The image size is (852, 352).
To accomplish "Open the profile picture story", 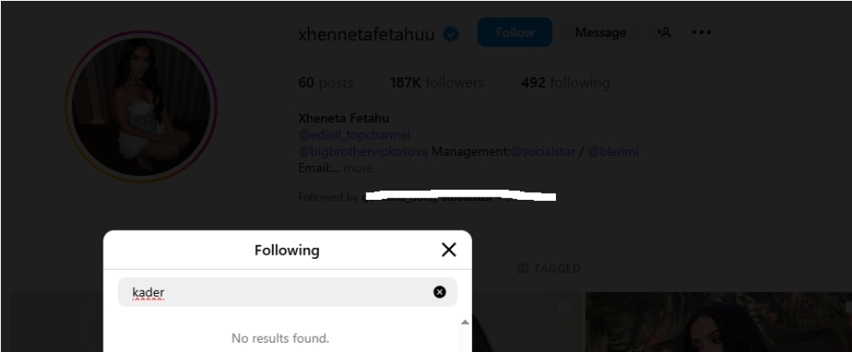I will point(141,109).
